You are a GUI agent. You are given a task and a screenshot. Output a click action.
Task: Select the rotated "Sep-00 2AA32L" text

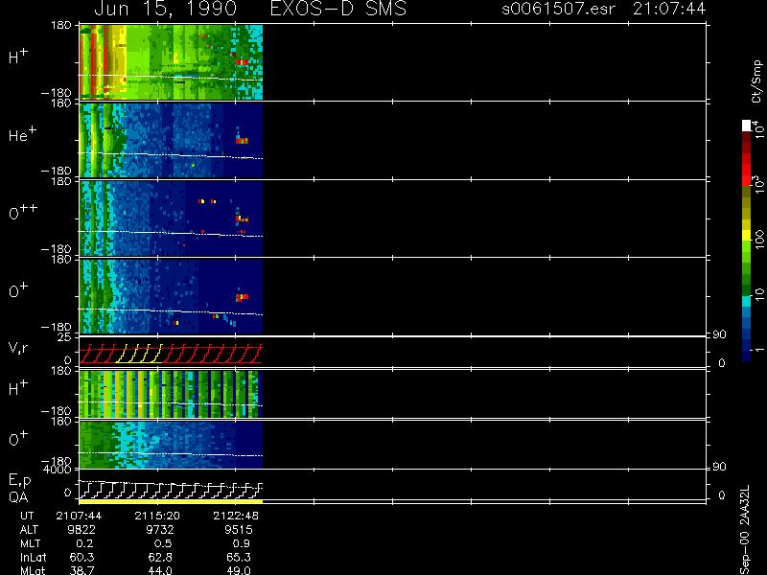pos(745,530)
